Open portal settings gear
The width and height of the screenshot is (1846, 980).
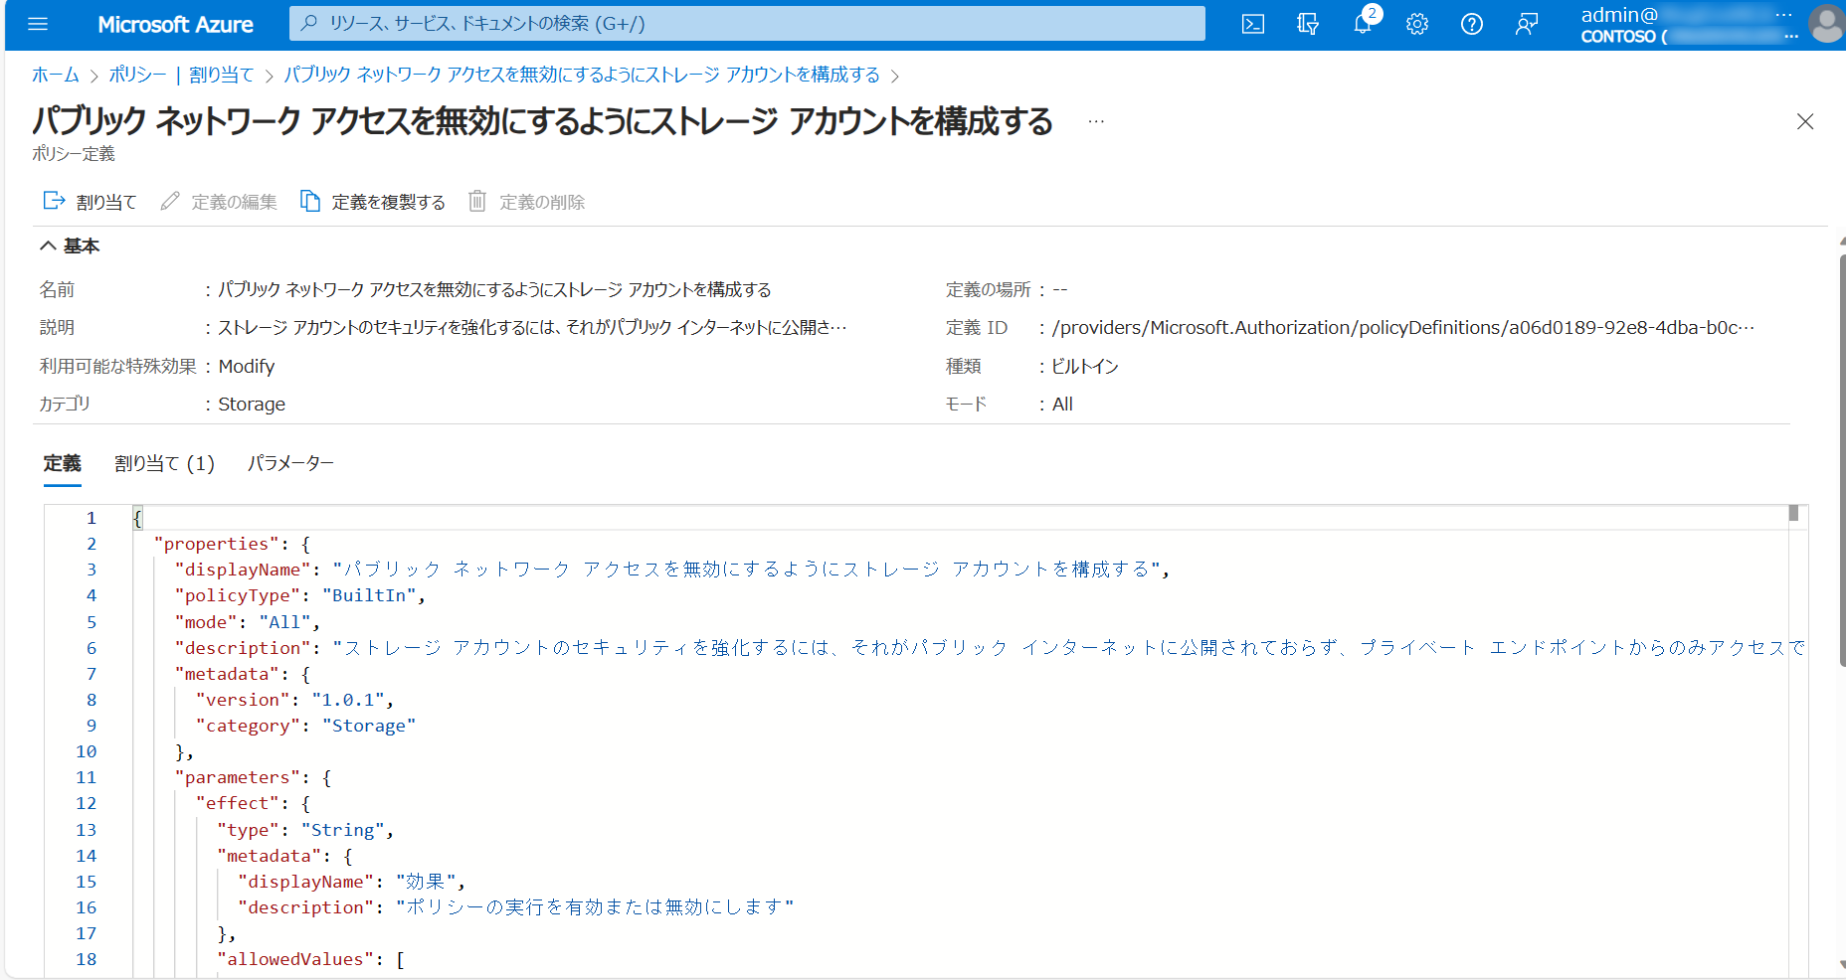click(x=1417, y=24)
